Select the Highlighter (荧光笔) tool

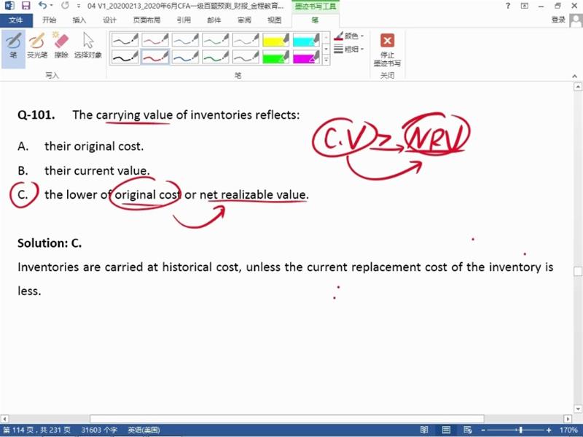pos(36,45)
